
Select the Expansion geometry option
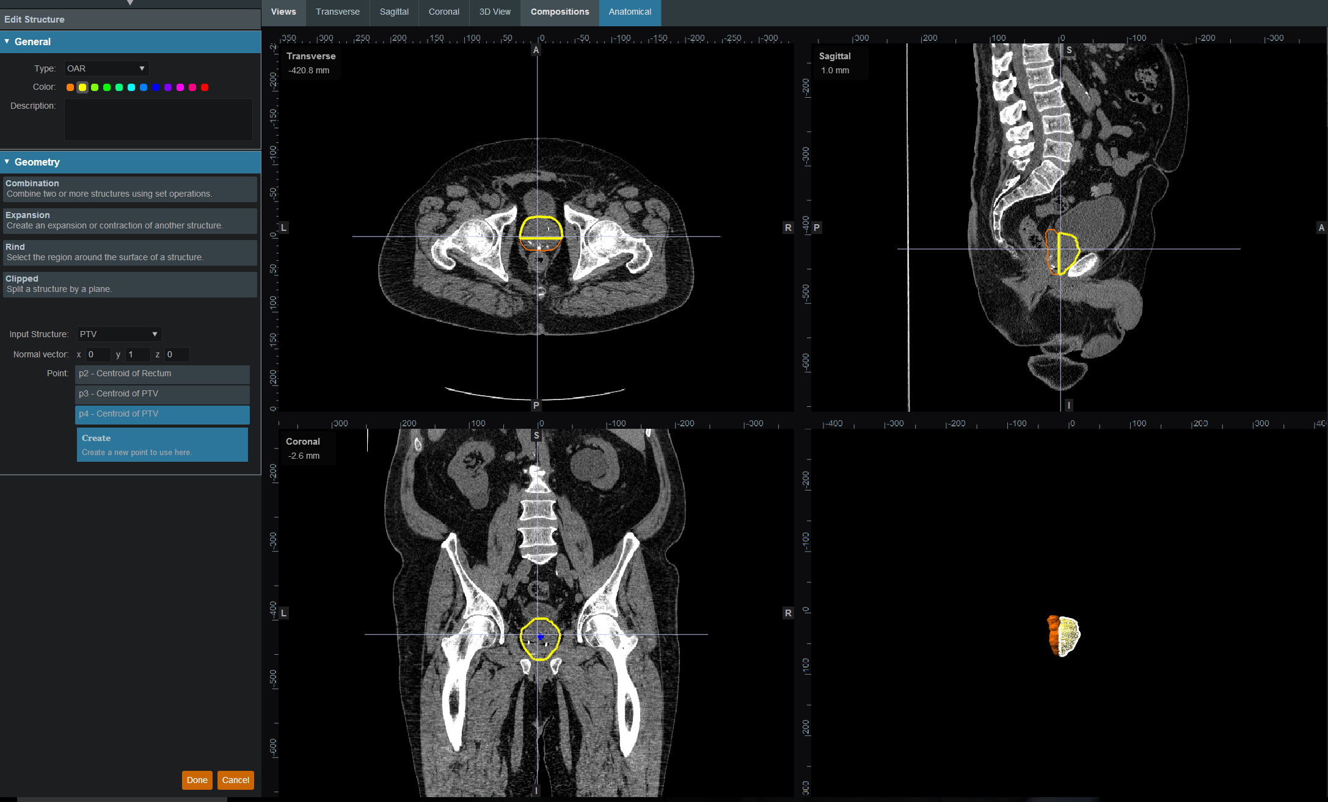point(130,221)
